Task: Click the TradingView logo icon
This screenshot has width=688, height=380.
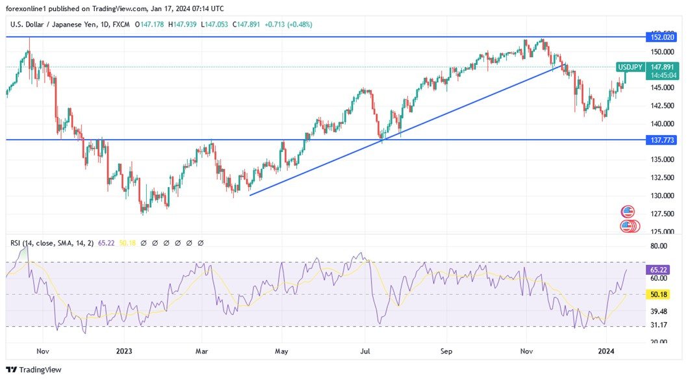Action: 10,368
